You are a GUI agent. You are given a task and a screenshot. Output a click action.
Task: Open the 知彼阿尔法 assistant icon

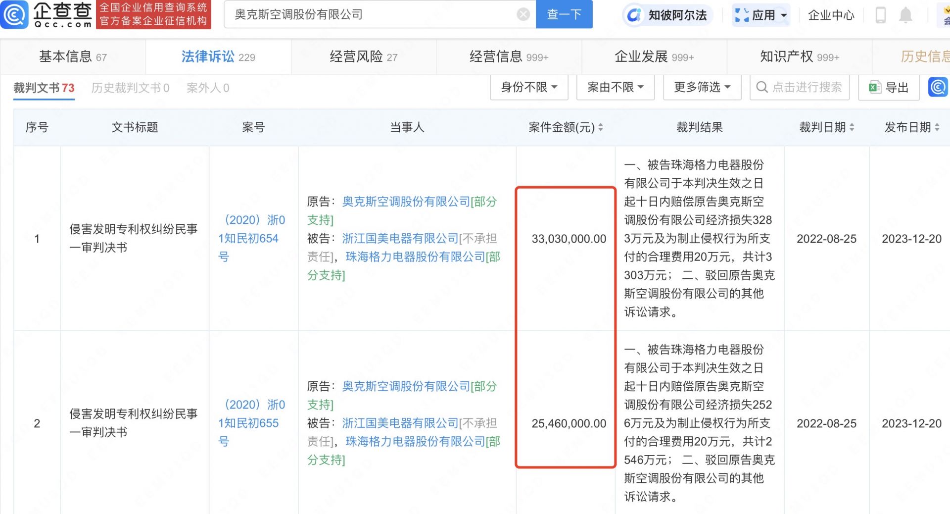coord(634,15)
